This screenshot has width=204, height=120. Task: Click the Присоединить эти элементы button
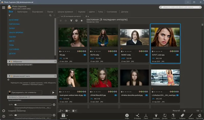(x=25, y=92)
